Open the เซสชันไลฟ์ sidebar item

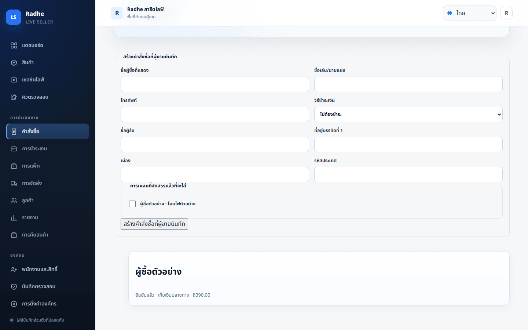click(47, 80)
